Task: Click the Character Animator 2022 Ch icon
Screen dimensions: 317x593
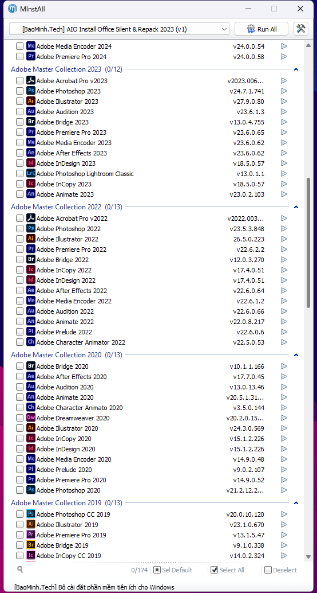Action: 31,342
